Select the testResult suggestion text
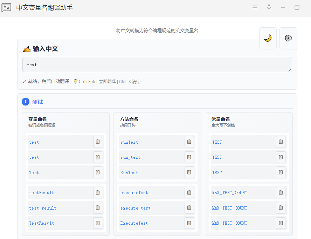Screen dimensions: 311x239 (42, 193)
